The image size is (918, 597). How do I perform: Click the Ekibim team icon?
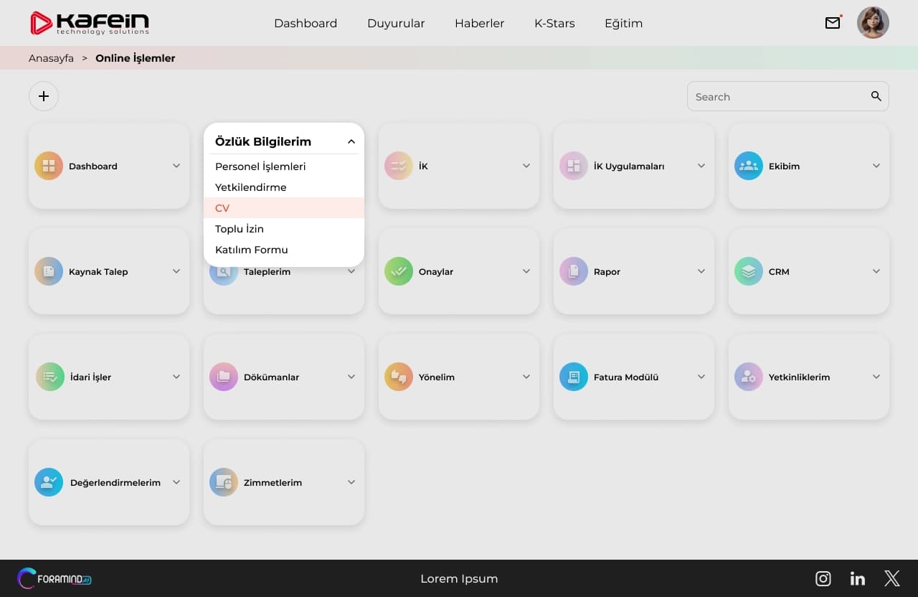coord(749,166)
